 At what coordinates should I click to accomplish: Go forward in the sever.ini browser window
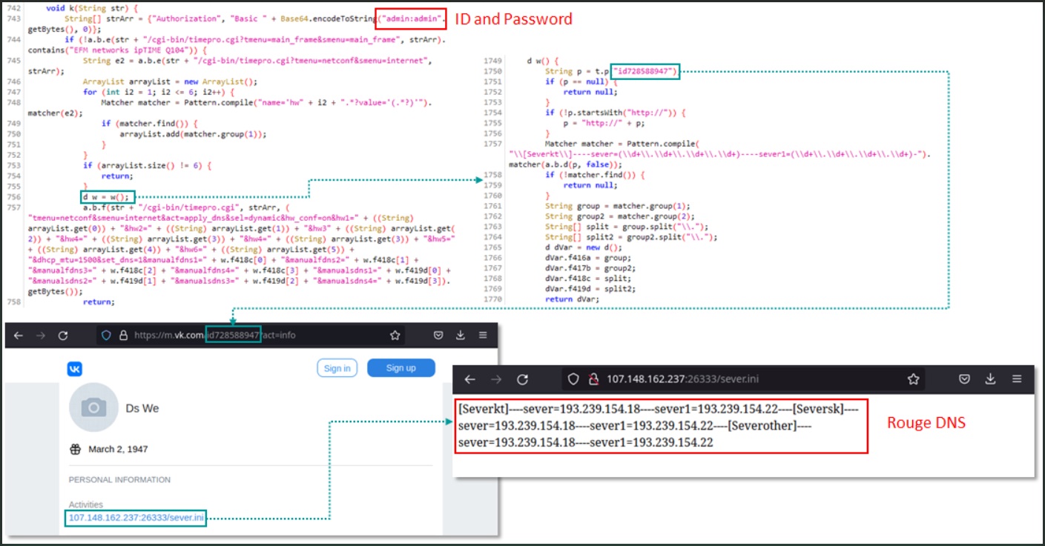point(495,379)
